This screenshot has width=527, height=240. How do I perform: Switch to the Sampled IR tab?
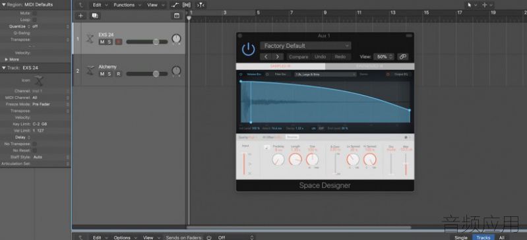pyautogui.click(x=280, y=66)
